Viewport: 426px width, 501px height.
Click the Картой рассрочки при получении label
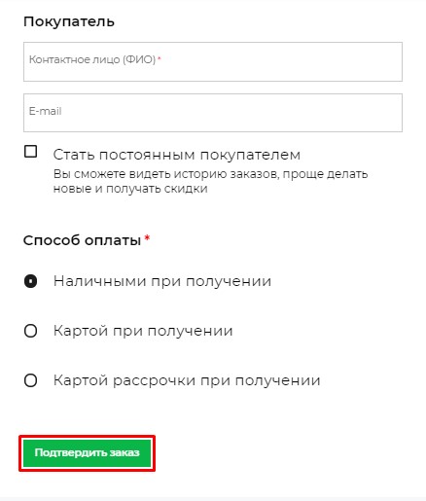(187, 380)
